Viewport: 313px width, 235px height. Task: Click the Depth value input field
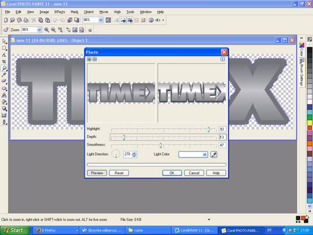tap(222, 137)
